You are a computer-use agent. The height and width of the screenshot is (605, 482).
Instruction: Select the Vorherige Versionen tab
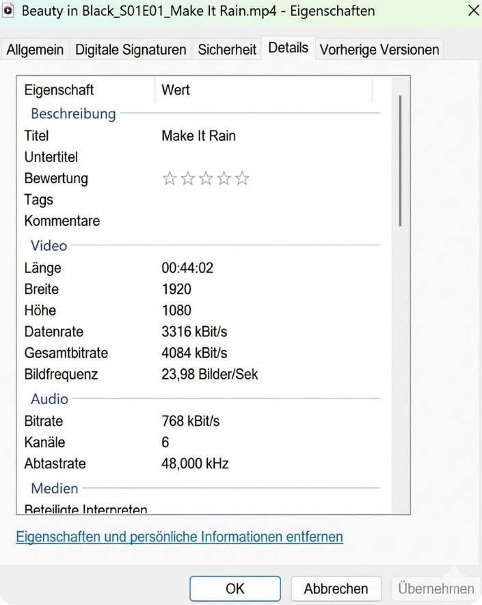point(379,49)
